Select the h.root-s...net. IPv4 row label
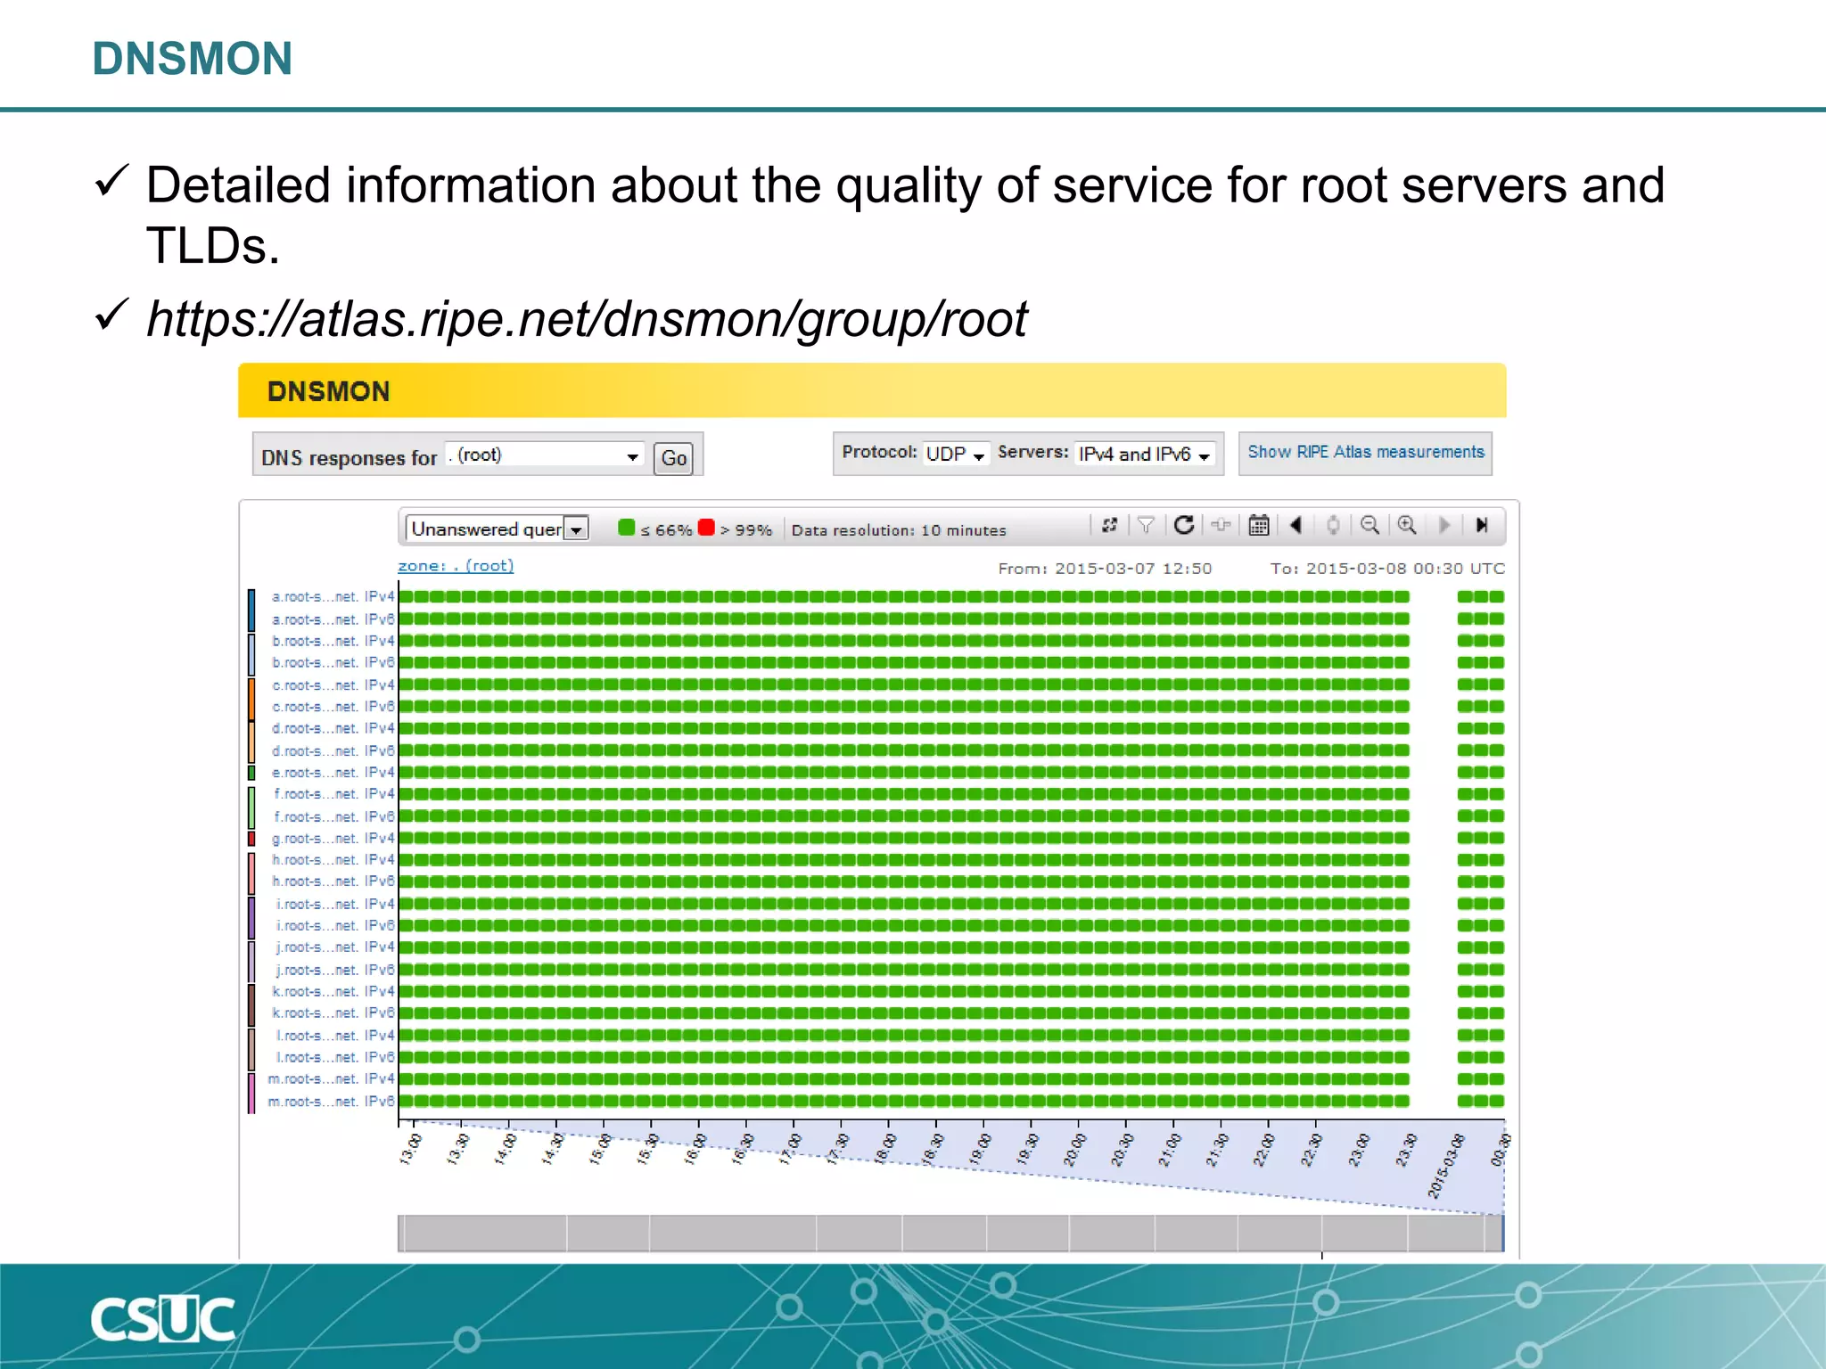 pos(333,860)
